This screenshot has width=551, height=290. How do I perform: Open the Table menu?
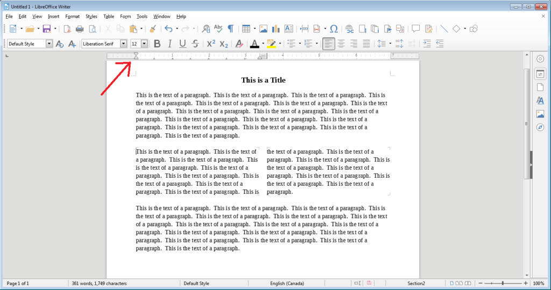109,16
